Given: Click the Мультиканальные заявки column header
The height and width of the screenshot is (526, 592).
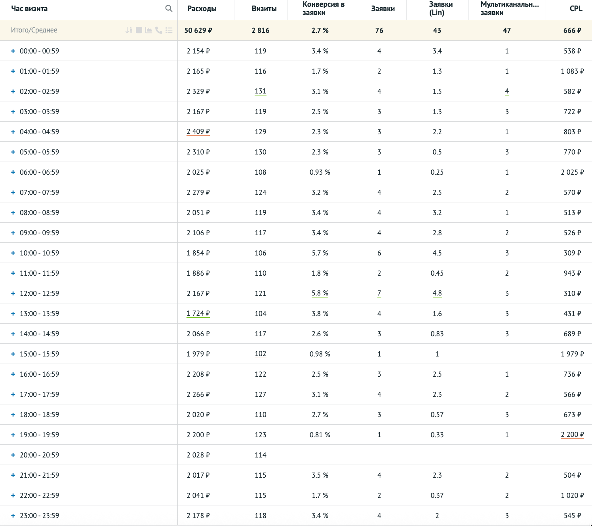Looking at the screenshot, I should click(x=509, y=9).
